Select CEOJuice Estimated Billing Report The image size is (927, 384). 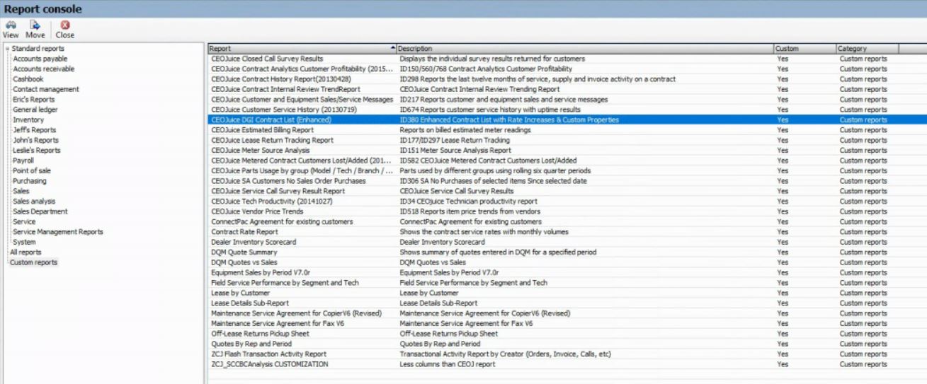coord(262,130)
